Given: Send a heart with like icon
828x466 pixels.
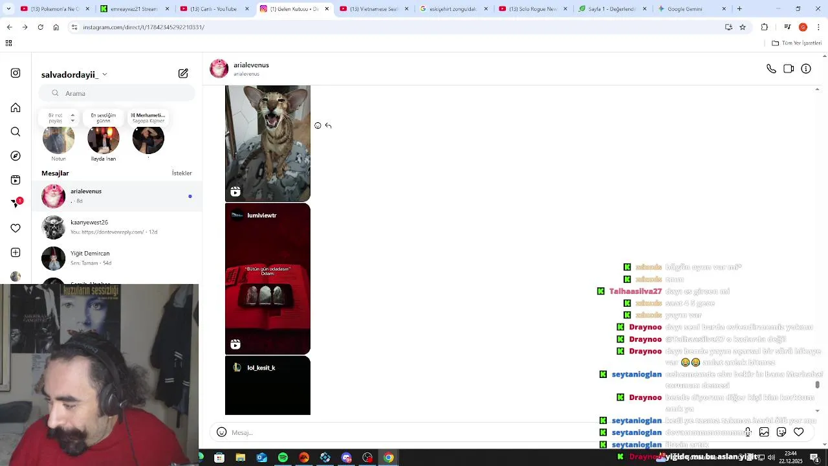Looking at the screenshot, I should pos(799,432).
